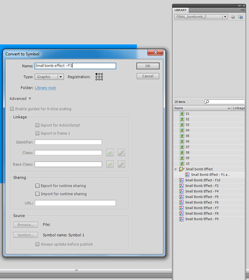Click the Browse... button
The height and width of the screenshot is (280, 249).
(26, 225)
